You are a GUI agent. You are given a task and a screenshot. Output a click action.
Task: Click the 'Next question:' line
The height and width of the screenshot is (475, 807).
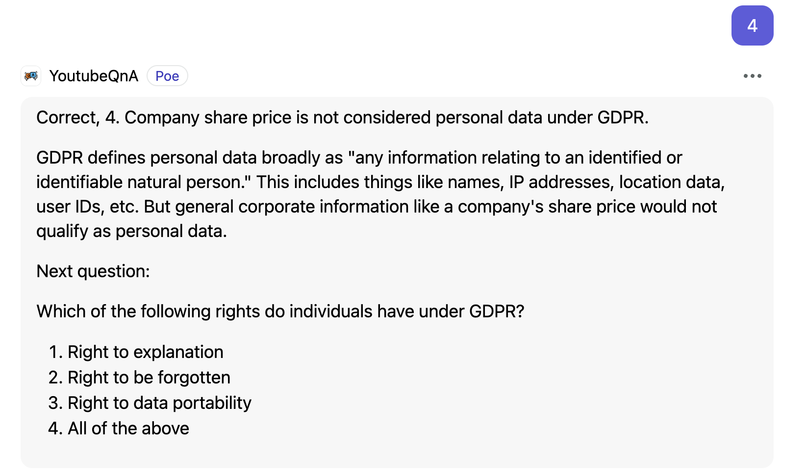(93, 271)
